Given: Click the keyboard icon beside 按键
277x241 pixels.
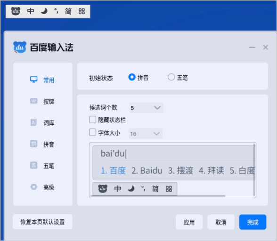Looking at the screenshot, I should [34, 101].
